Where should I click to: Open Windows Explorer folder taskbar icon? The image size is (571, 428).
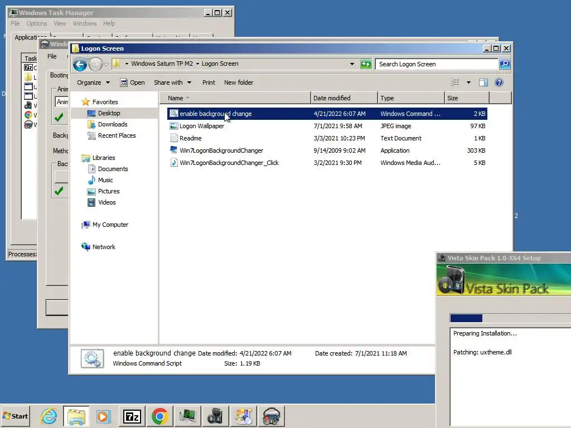[x=76, y=416]
